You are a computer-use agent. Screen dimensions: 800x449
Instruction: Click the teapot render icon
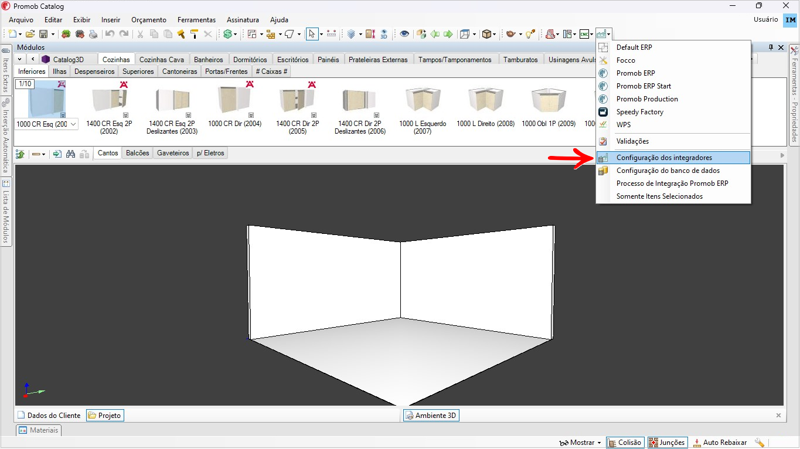click(x=510, y=34)
